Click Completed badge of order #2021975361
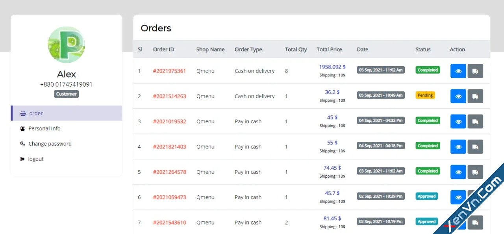The width and height of the screenshot is (504, 234). point(428,70)
